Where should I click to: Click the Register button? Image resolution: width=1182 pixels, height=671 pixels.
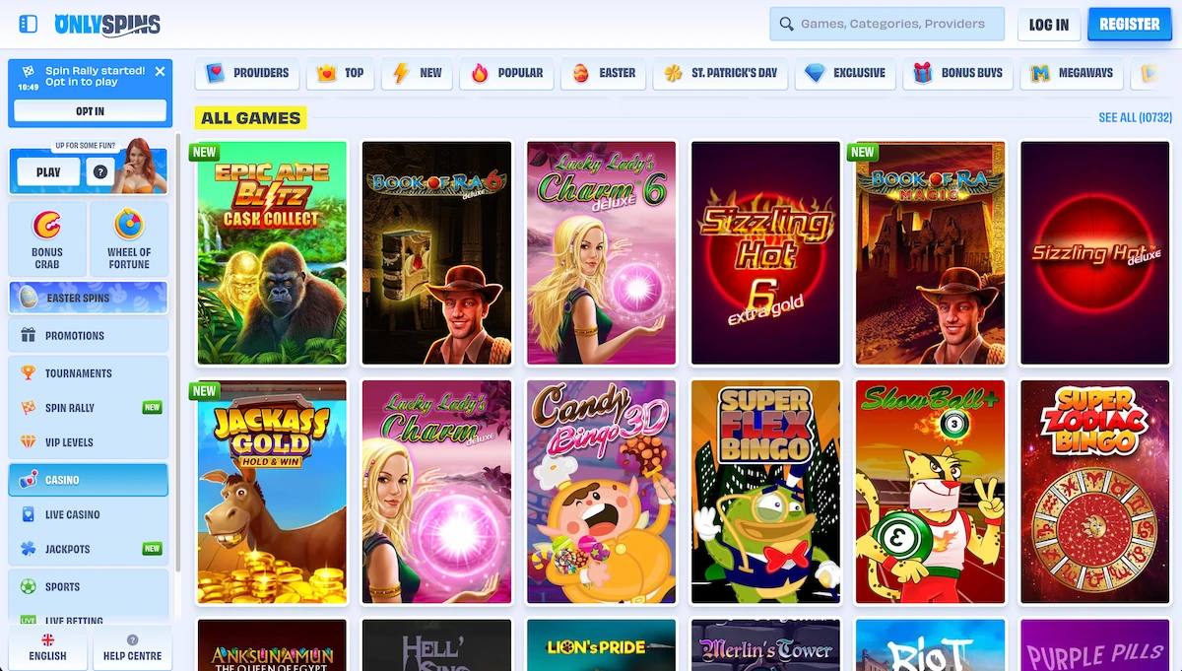pyautogui.click(x=1129, y=25)
